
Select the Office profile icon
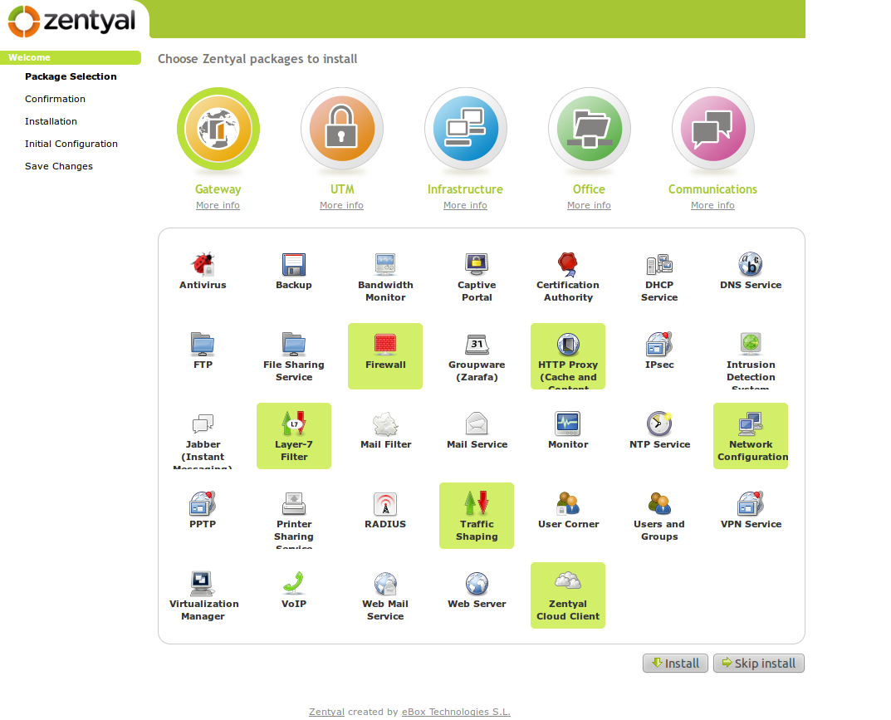coord(590,129)
